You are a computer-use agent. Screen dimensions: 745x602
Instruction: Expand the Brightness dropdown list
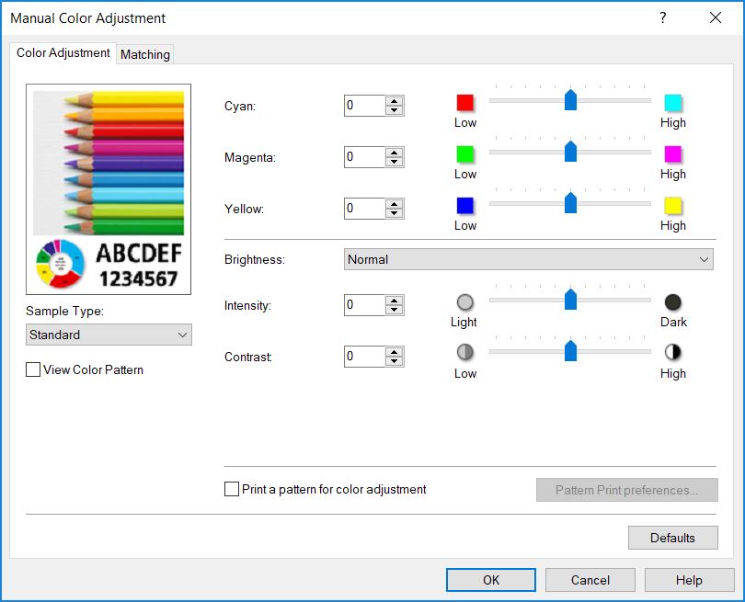[x=529, y=259]
